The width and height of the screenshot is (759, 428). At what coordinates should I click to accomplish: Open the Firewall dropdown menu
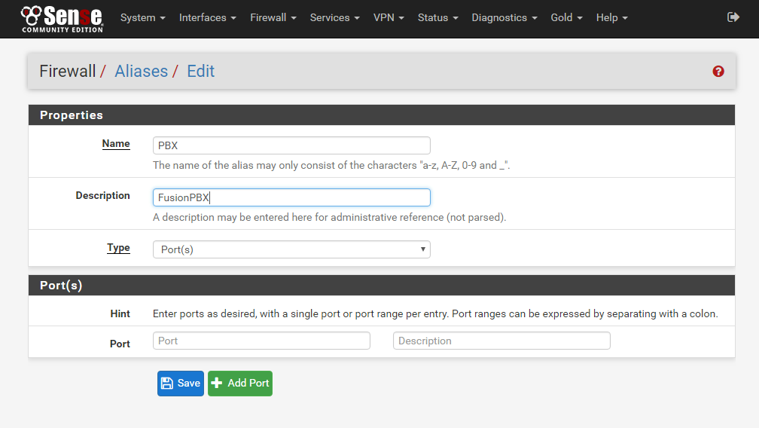273,17
